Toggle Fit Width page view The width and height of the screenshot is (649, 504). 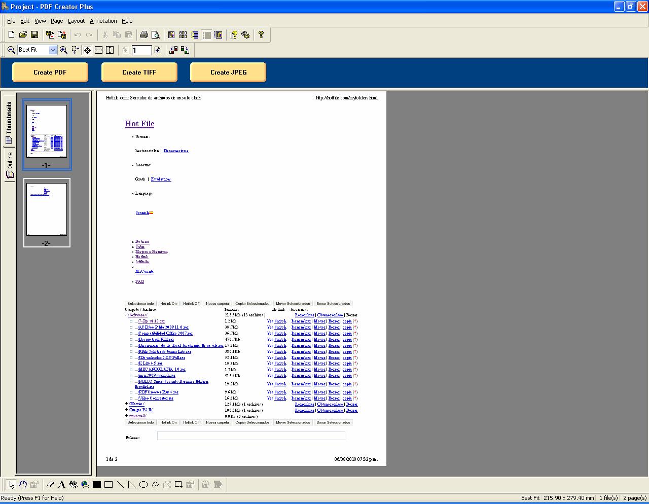click(x=98, y=50)
